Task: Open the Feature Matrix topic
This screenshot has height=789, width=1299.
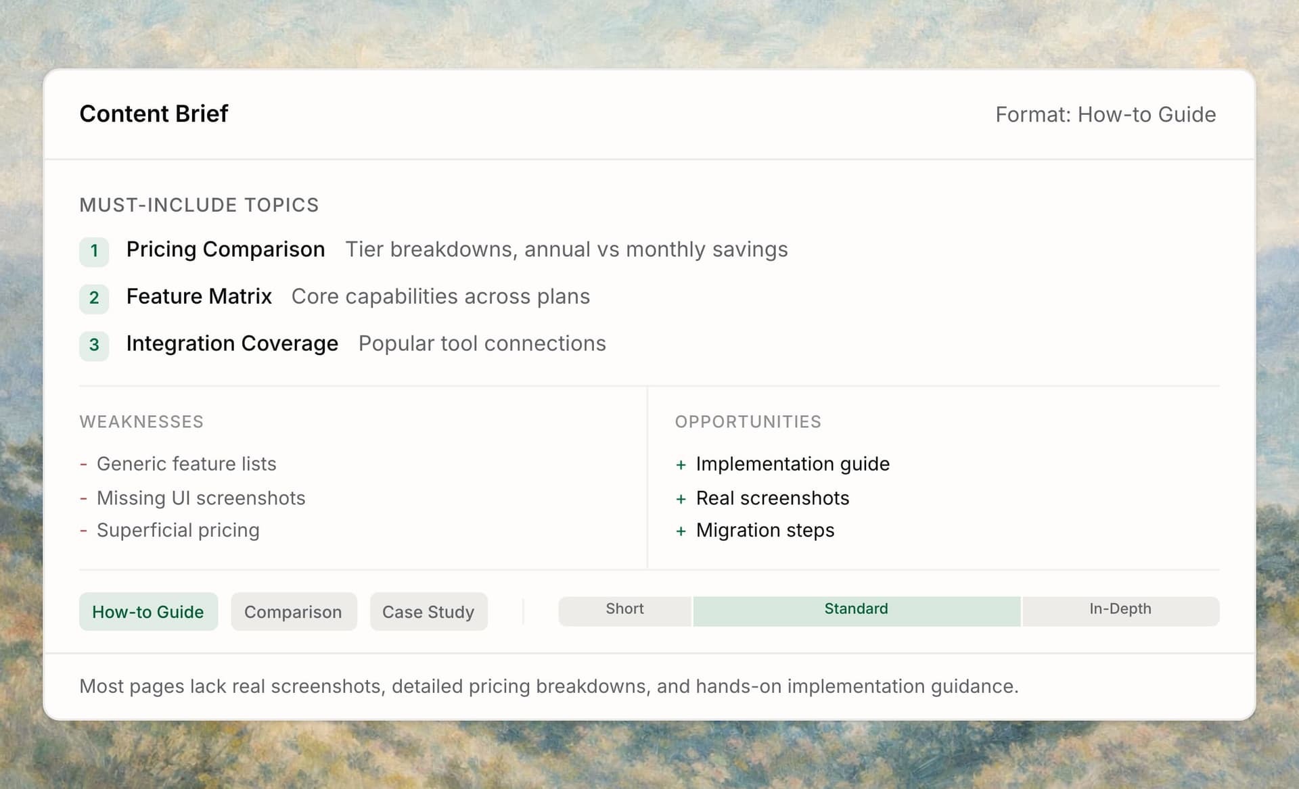Action: click(x=199, y=297)
